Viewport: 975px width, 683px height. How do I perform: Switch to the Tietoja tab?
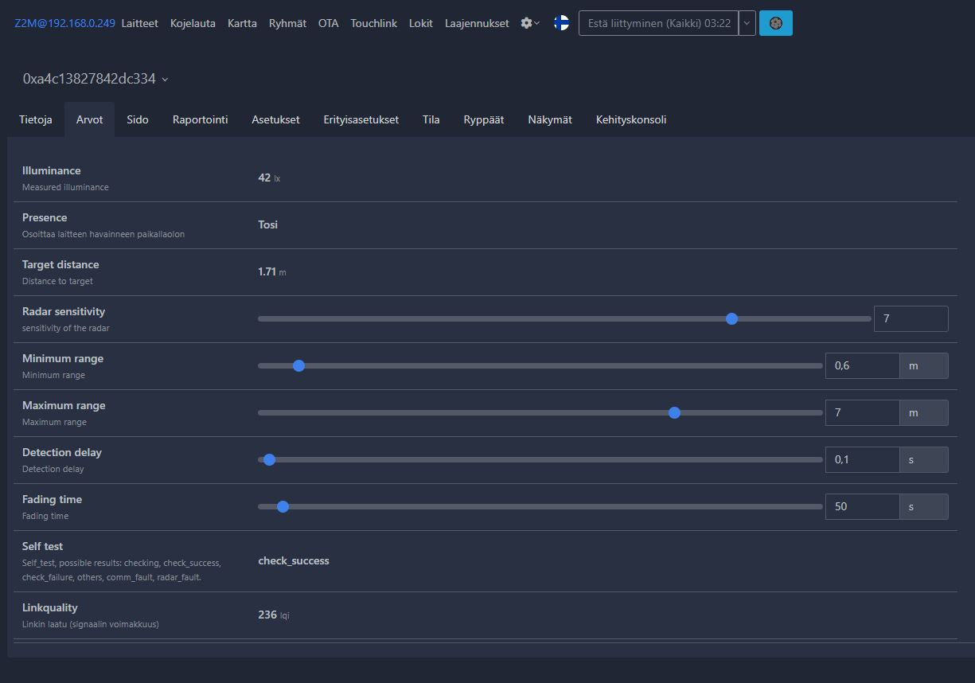36,119
